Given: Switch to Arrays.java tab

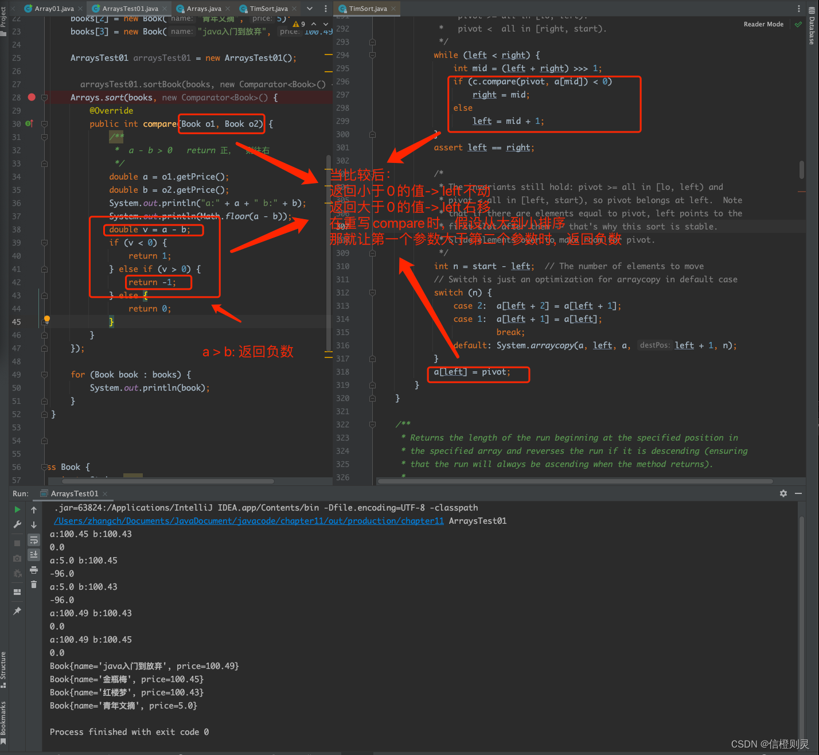Looking at the screenshot, I should coord(204,9).
